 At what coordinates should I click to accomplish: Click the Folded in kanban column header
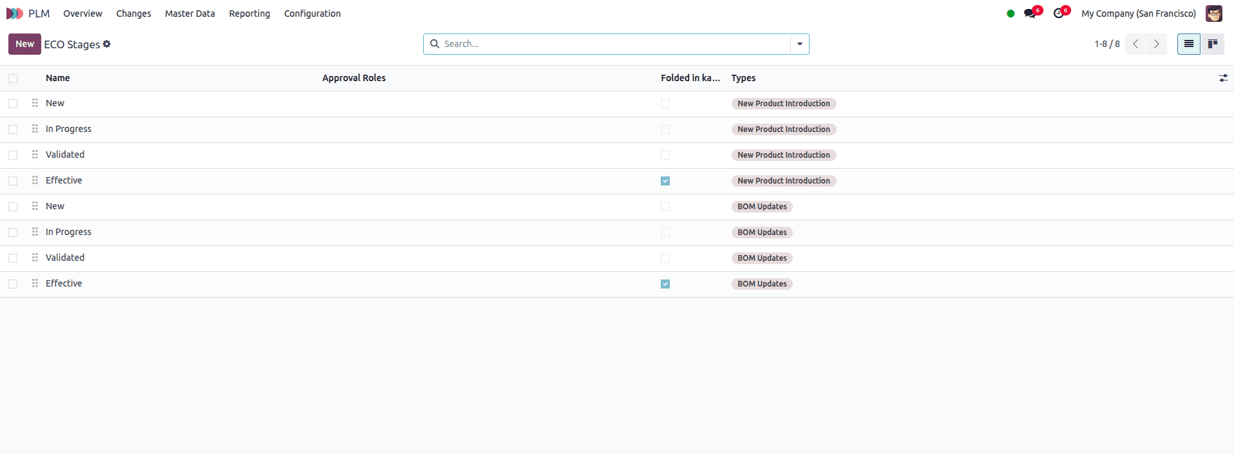(690, 78)
